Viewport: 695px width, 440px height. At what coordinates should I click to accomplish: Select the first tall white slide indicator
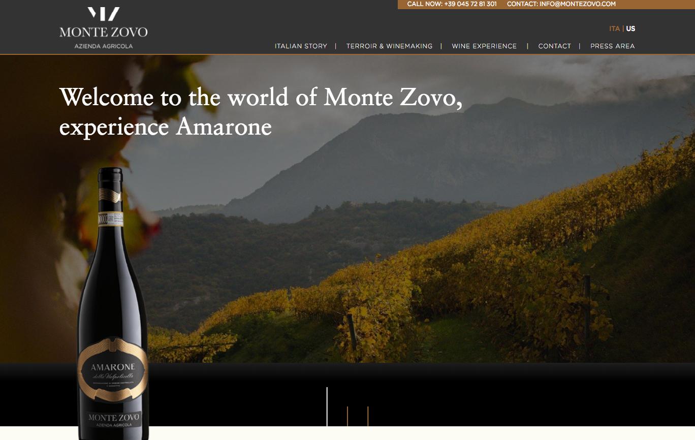327,406
